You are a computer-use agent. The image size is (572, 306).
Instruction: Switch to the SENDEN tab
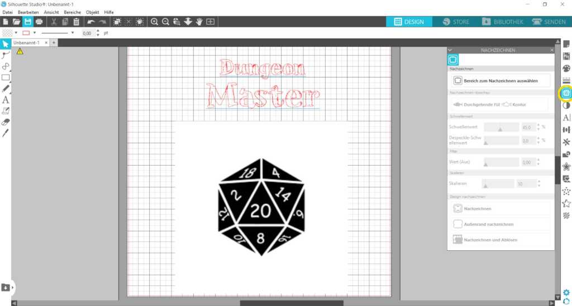coord(549,22)
